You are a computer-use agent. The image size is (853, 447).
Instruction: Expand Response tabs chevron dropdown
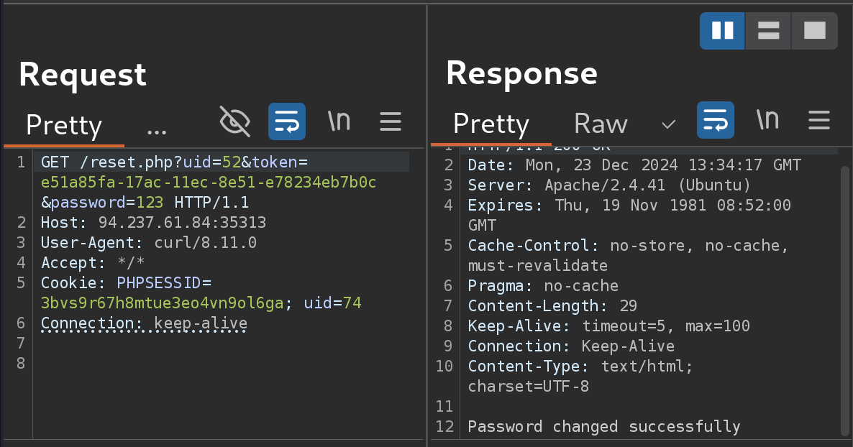coord(668,124)
